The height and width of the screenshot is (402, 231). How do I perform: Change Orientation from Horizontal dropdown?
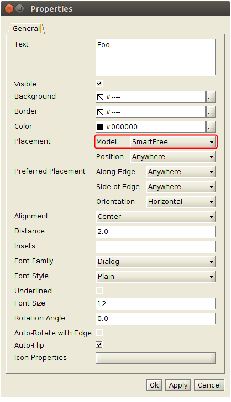click(181, 201)
